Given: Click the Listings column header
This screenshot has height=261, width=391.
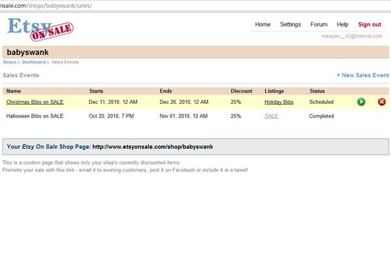Looking at the screenshot, I should point(274,91).
